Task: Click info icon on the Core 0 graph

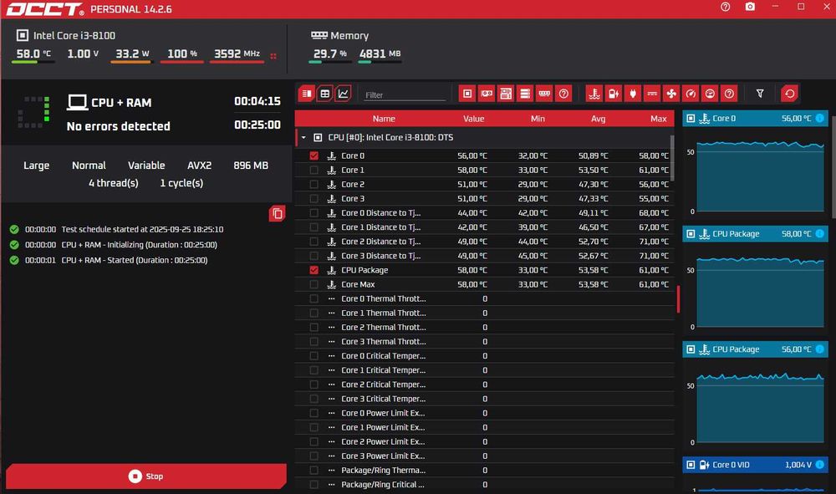Action: click(x=819, y=119)
